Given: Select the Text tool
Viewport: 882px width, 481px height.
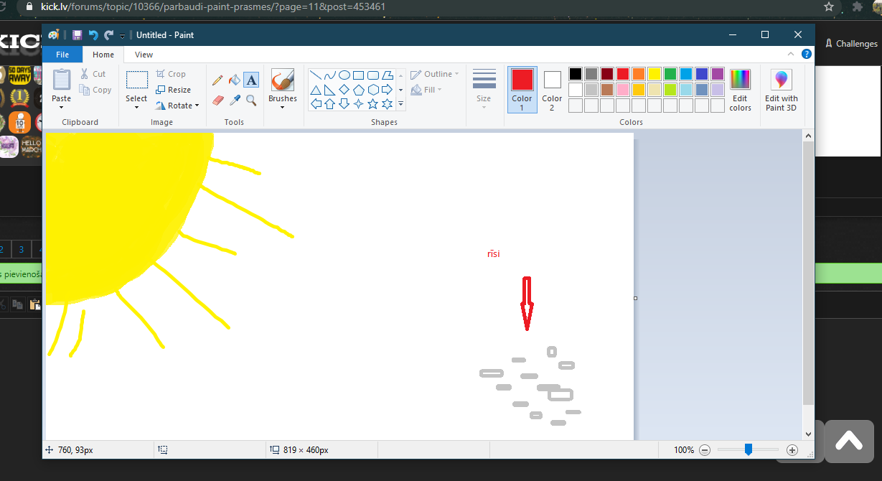Looking at the screenshot, I should click(x=251, y=80).
